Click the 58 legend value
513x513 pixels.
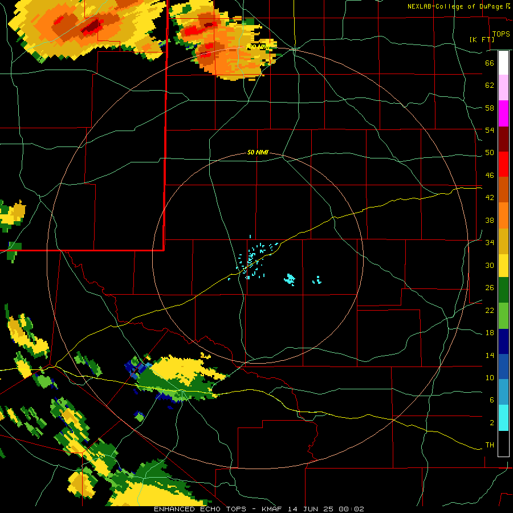[x=490, y=108]
